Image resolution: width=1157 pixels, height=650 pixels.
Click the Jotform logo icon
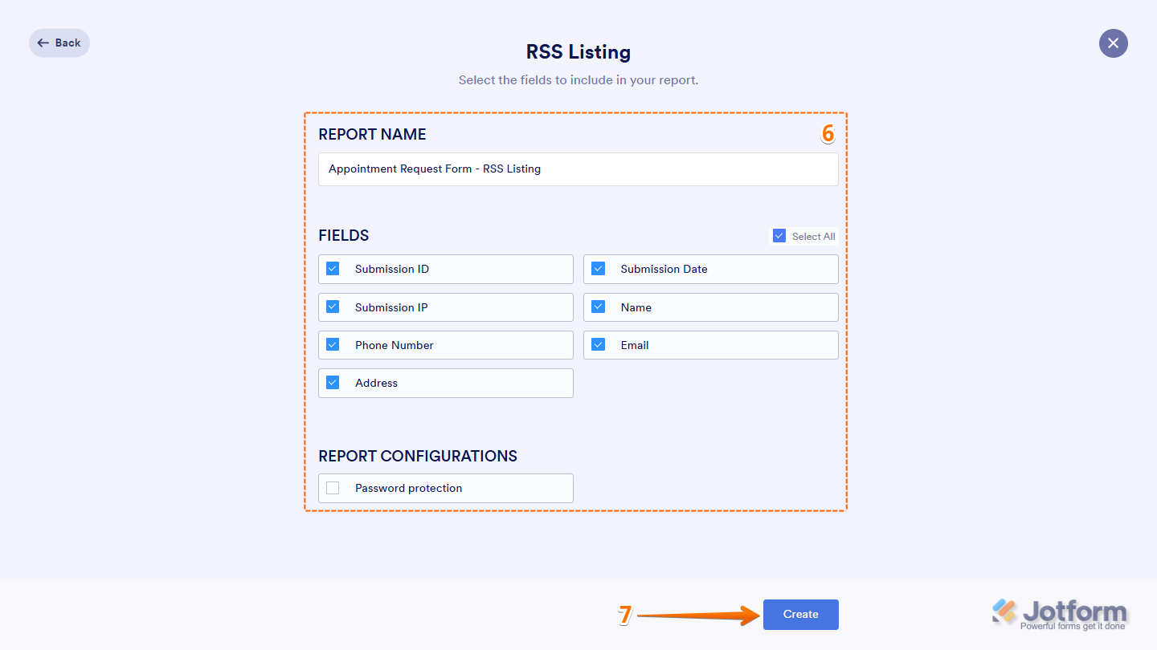(1005, 611)
